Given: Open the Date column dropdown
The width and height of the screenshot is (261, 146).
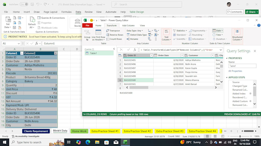Looking at the screenshot, I should 218,31.
